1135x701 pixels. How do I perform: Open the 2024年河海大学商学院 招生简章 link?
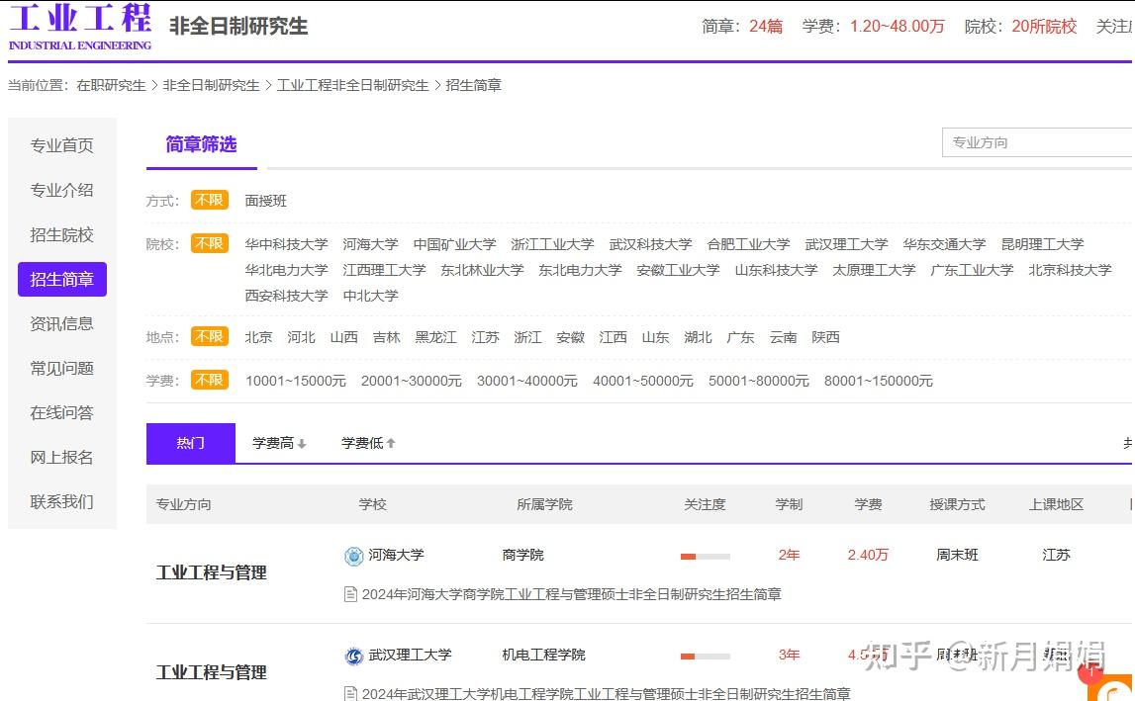[571, 594]
